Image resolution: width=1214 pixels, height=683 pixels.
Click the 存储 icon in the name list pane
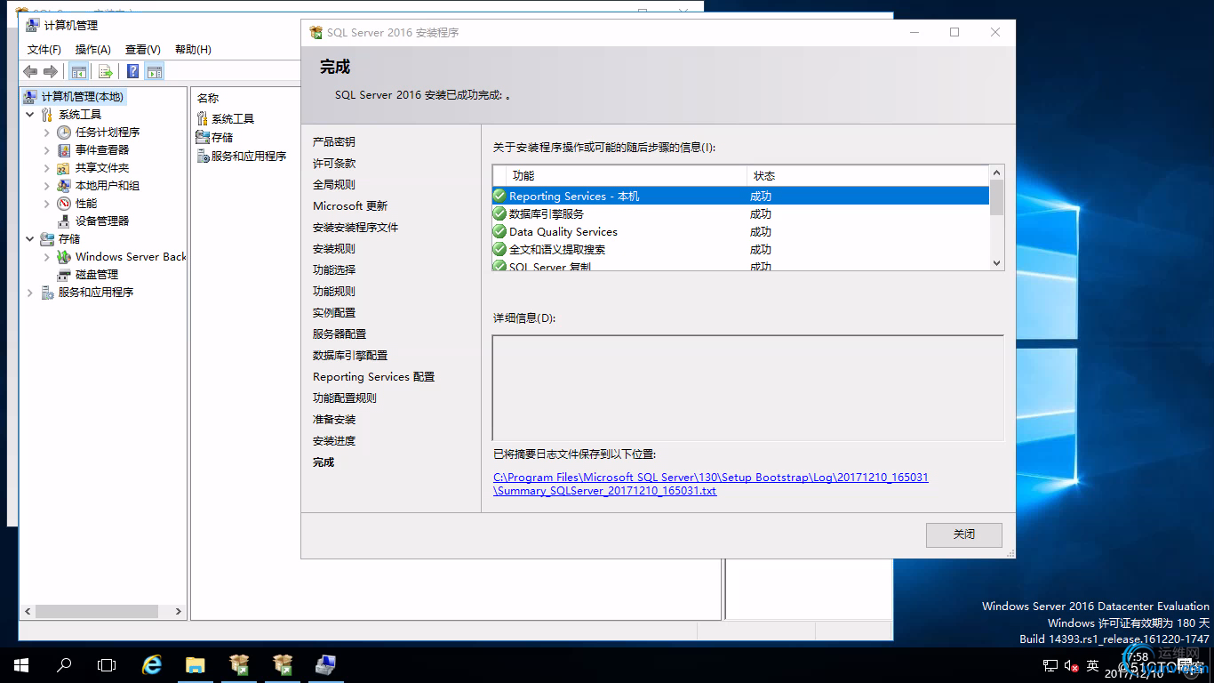point(203,137)
